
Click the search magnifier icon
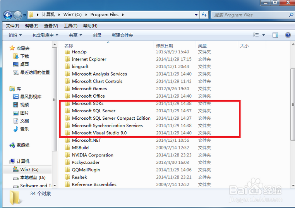(291, 15)
